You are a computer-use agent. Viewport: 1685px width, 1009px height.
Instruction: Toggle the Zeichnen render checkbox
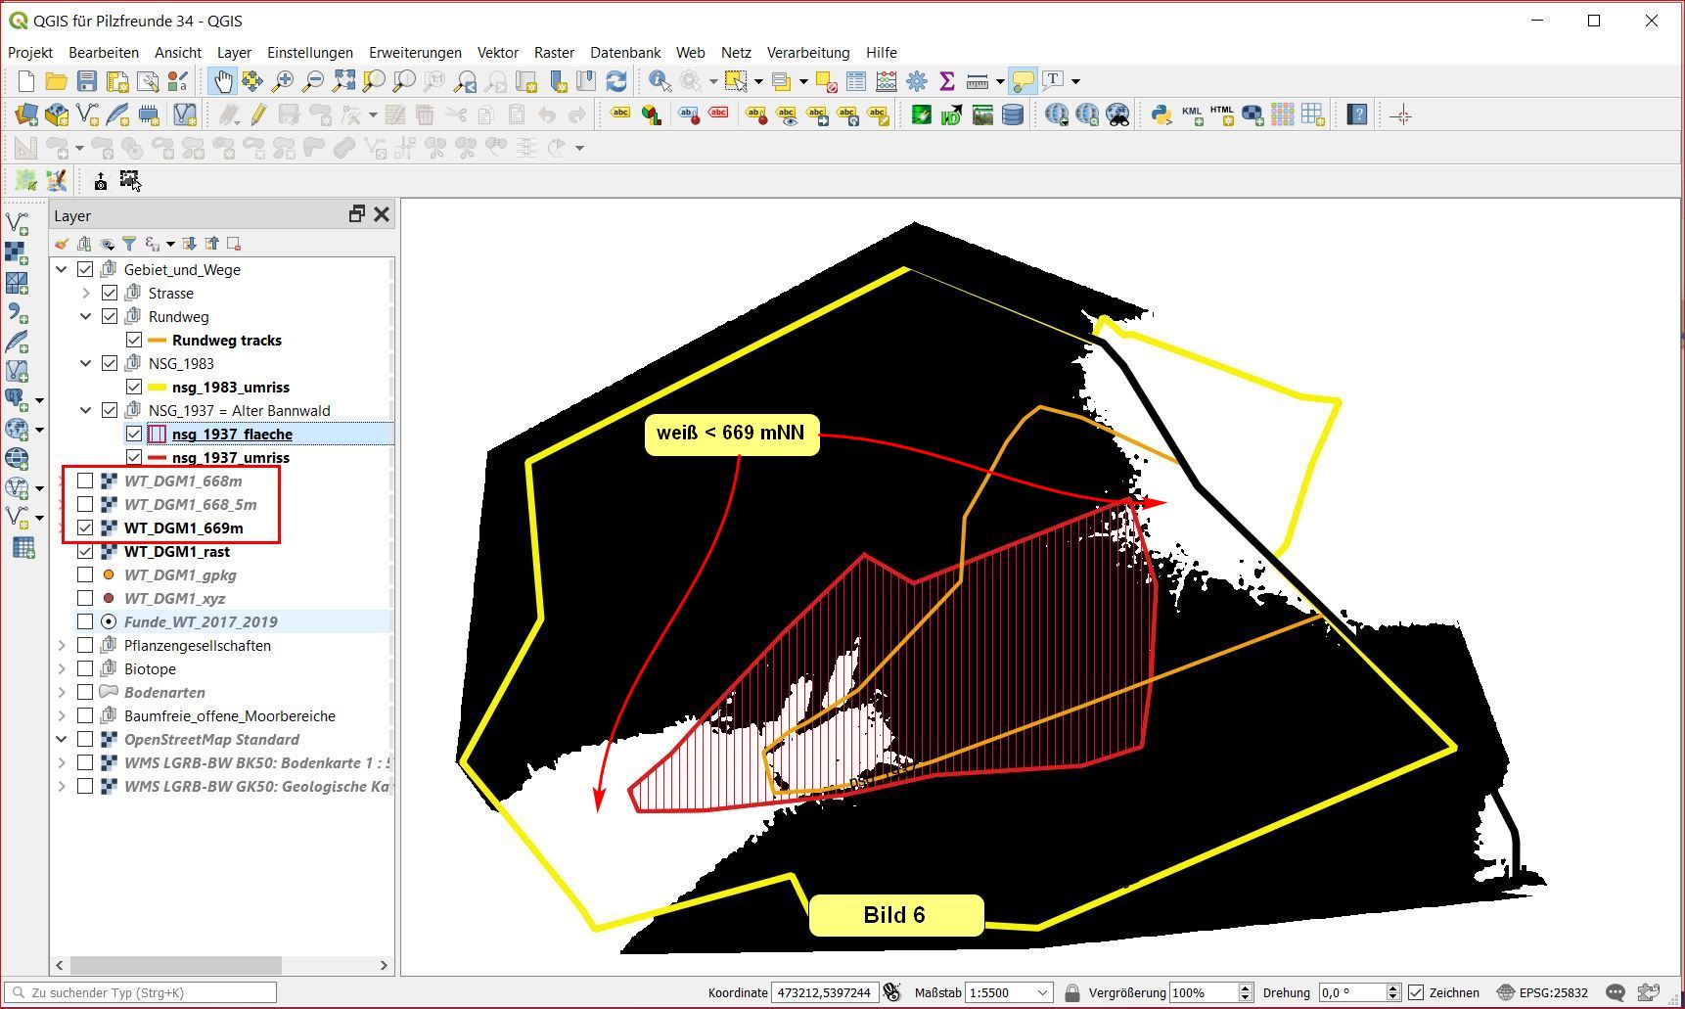(1416, 992)
